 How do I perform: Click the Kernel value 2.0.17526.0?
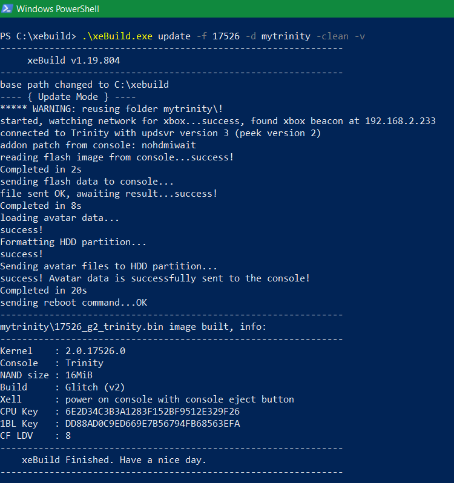(x=95, y=351)
